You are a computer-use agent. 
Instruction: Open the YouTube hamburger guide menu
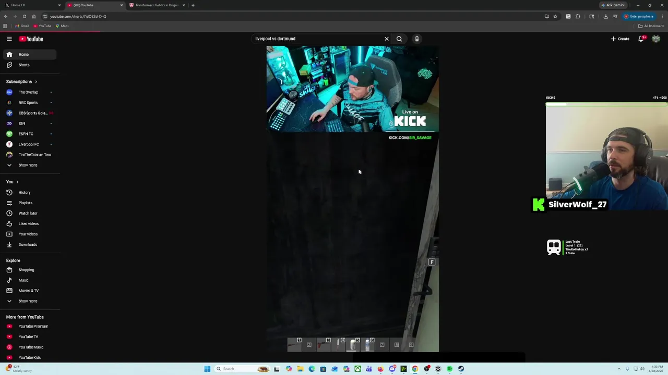point(9,39)
